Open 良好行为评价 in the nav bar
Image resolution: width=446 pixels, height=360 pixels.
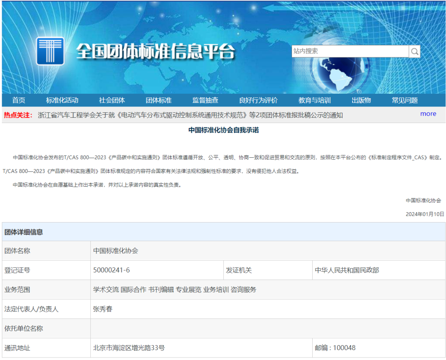pyautogui.click(x=258, y=100)
